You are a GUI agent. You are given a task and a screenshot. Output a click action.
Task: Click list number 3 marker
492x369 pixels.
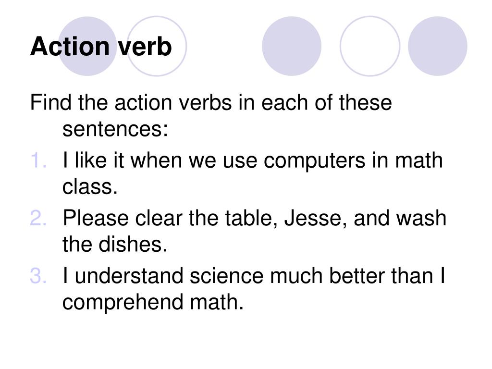pyautogui.click(x=38, y=276)
